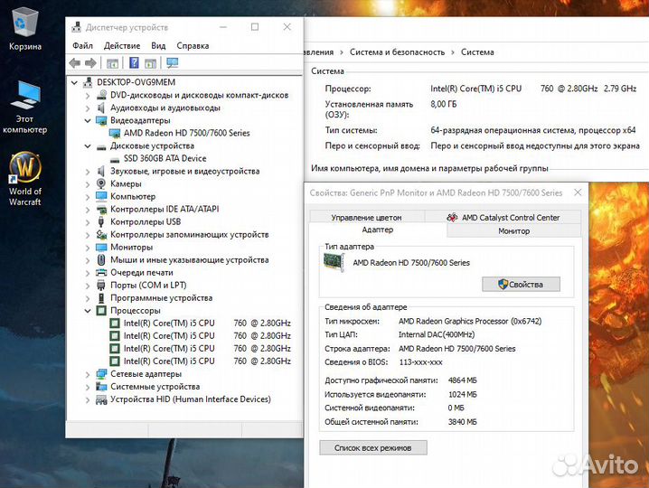649x488 pixels.
Task: Select Очереди печати tree item
Action: point(142,272)
